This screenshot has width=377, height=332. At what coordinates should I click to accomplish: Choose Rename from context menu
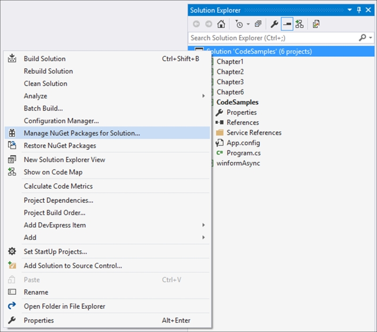point(107,292)
